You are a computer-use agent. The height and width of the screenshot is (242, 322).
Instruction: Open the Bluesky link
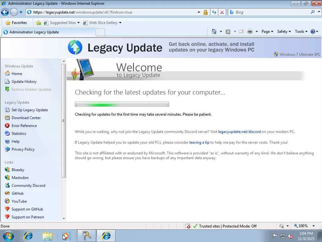(x=14, y=170)
